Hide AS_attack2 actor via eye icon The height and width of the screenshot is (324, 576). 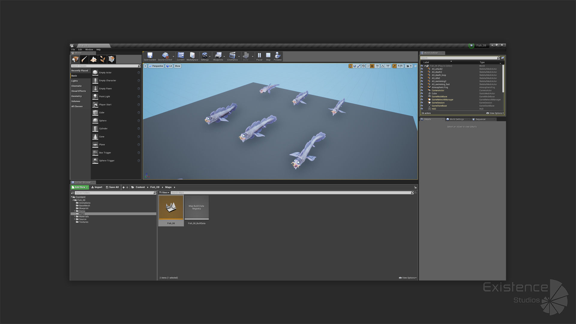pyautogui.click(x=421, y=69)
